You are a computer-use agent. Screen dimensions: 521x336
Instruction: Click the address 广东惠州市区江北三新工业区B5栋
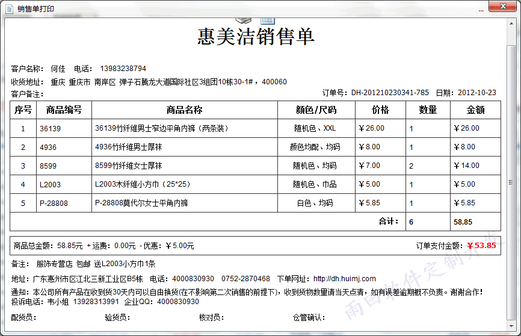tap(88, 279)
